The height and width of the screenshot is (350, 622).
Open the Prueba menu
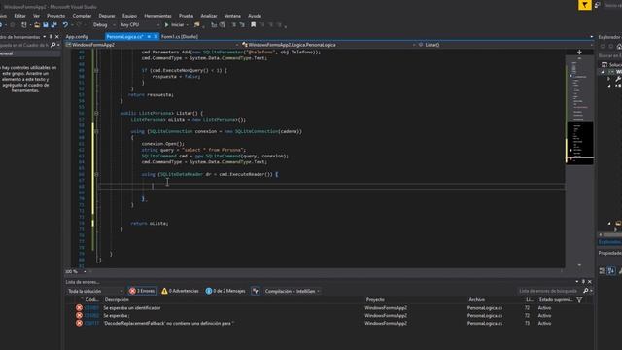tap(186, 16)
